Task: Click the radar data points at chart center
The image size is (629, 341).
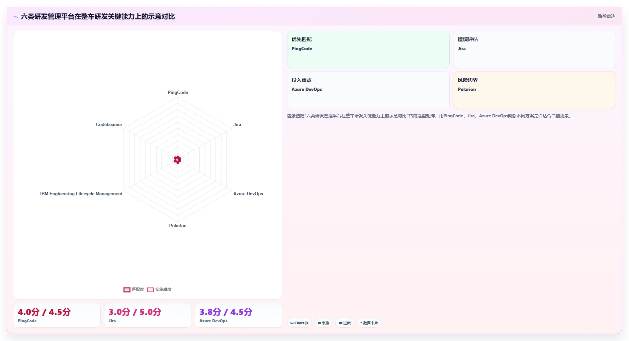Action: point(178,160)
